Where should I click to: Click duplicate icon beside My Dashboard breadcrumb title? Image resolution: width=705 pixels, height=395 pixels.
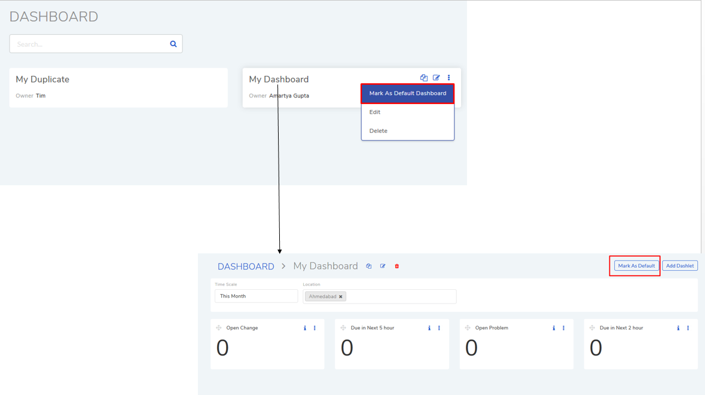(x=369, y=266)
